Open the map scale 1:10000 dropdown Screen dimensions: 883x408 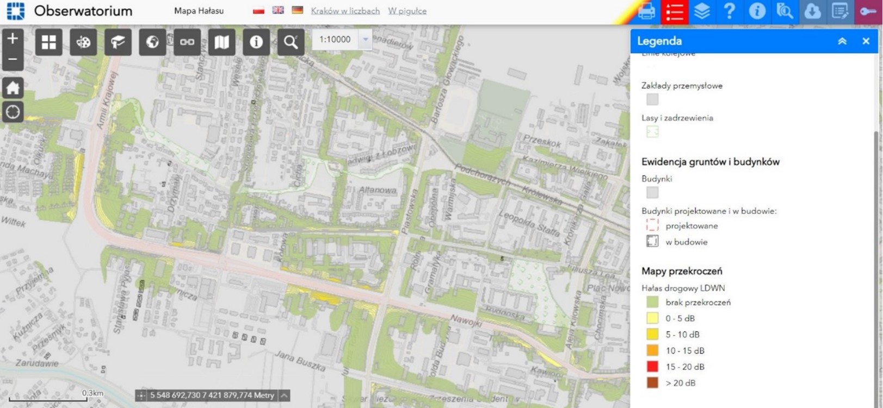pos(365,39)
